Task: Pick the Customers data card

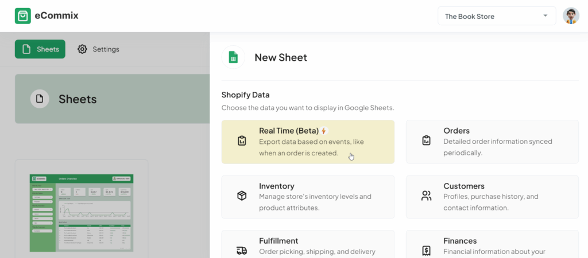Action: (x=492, y=197)
